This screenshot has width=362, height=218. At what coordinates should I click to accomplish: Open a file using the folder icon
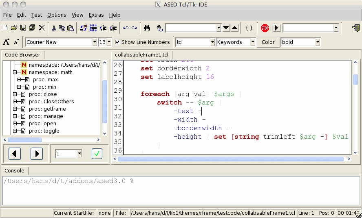[x=14, y=28]
